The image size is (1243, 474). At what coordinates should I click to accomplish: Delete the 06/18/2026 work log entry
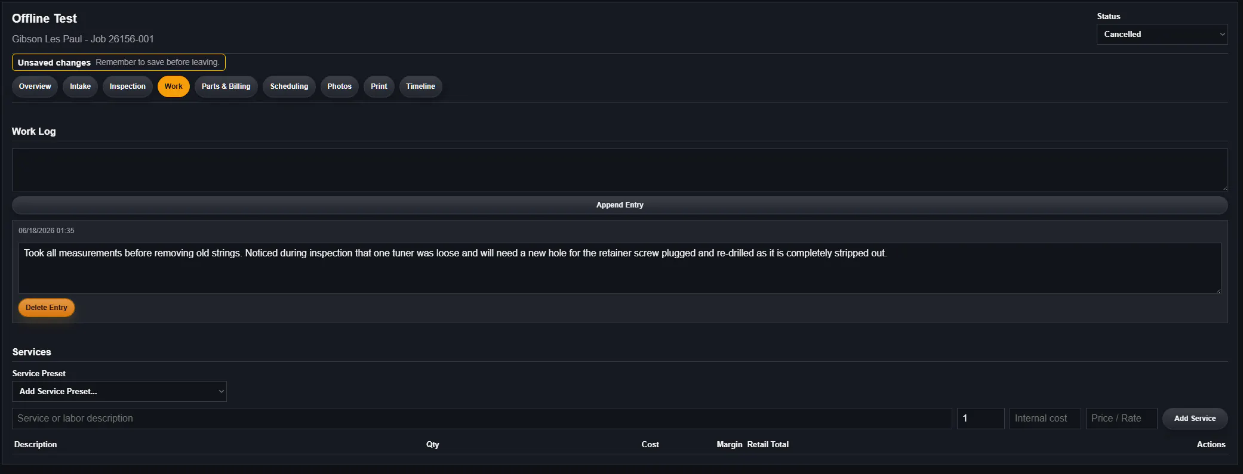point(47,308)
